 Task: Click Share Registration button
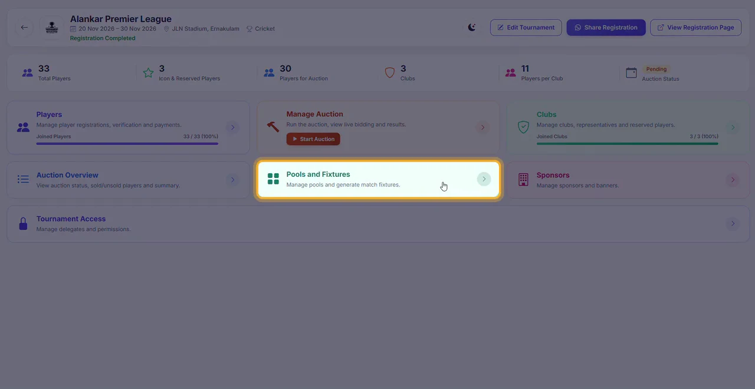coord(606,27)
